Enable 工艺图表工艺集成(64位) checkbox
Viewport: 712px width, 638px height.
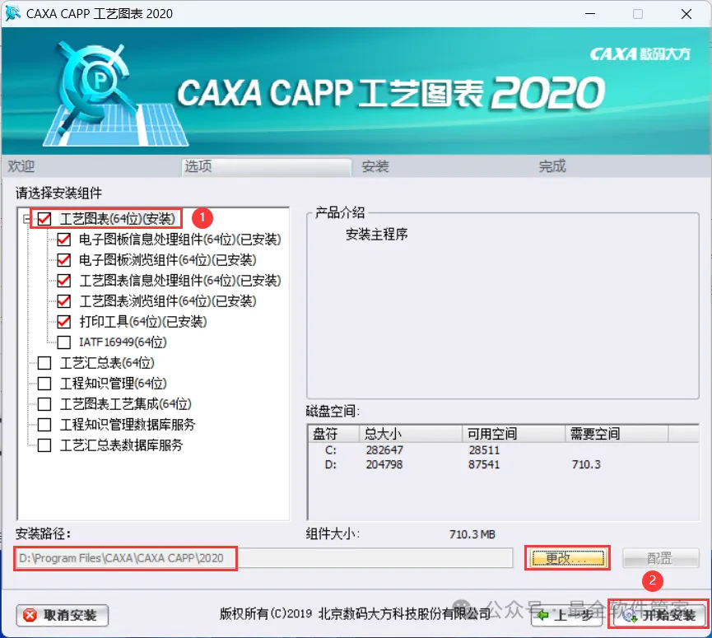point(44,404)
